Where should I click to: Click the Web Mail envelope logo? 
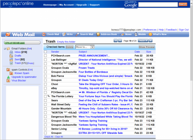(8, 34)
